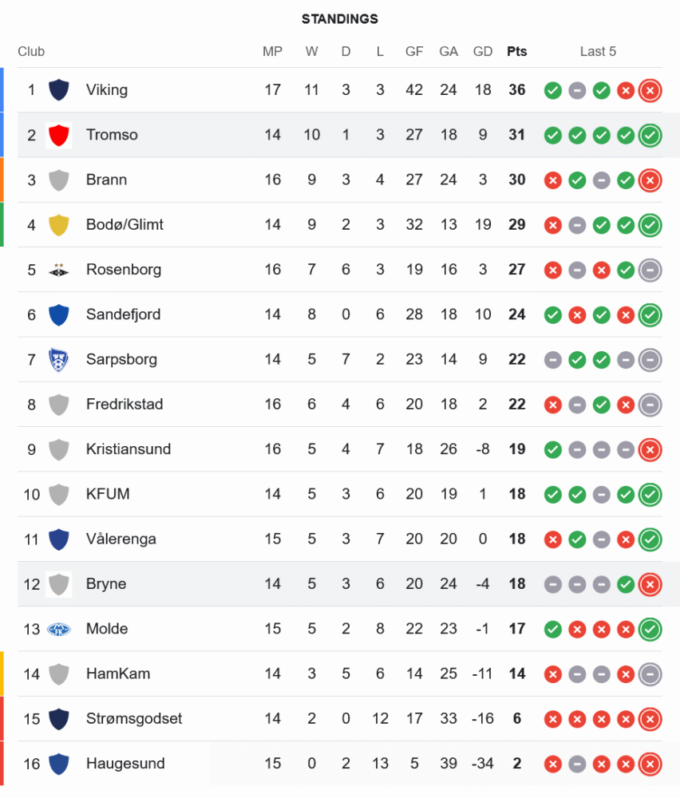This screenshot has width=680, height=798.
Task: Click the Sarpsborg club badge
Action: point(58,359)
